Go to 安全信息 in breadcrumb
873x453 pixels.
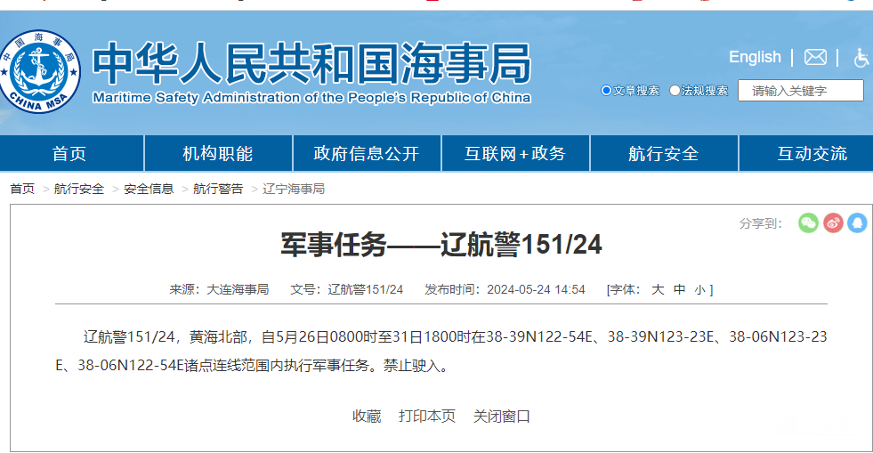pyautogui.click(x=149, y=190)
